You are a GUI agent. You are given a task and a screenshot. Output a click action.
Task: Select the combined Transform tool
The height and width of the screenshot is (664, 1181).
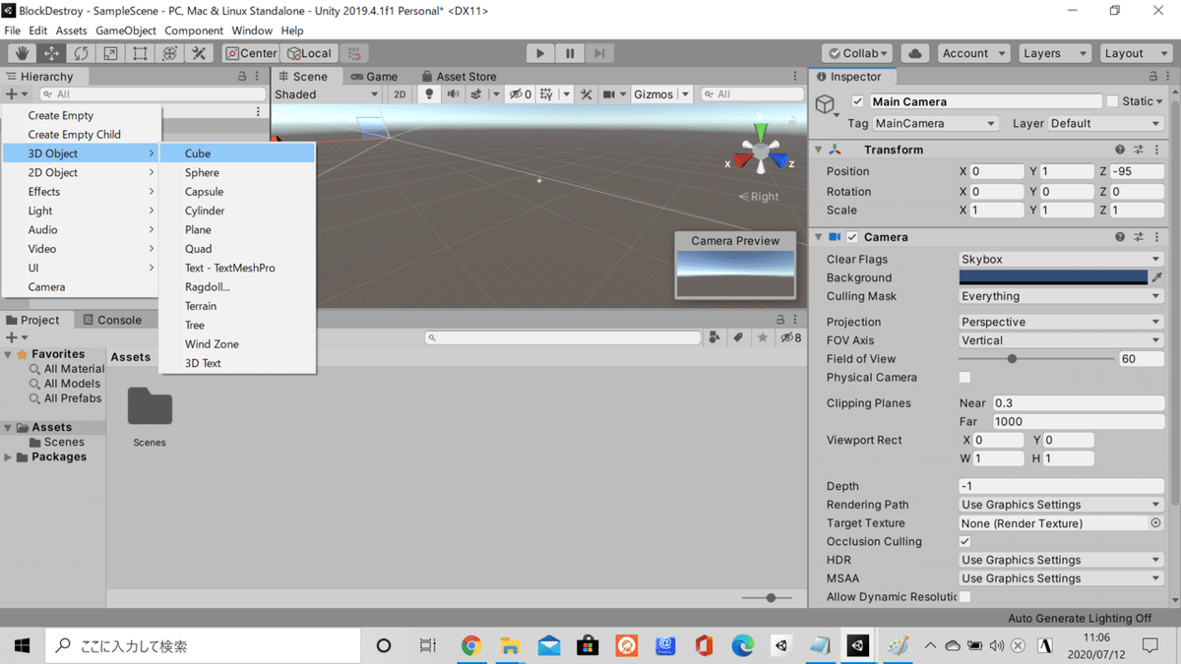pyautogui.click(x=169, y=53)
